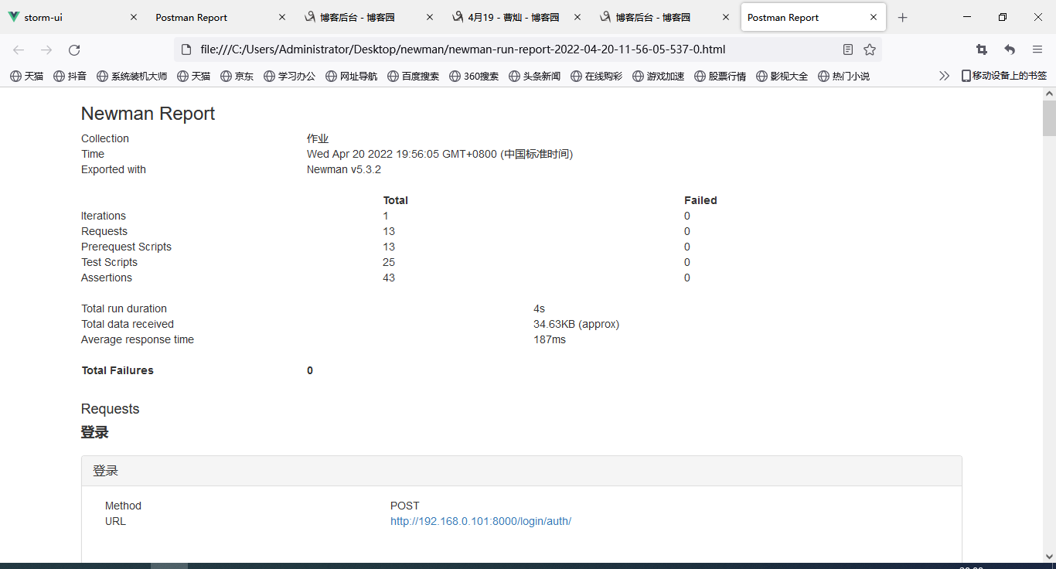The width and height of the screenshot is (1056, 569).
Task: Open the 网址导航 bookmark
Action: [351, 76]
